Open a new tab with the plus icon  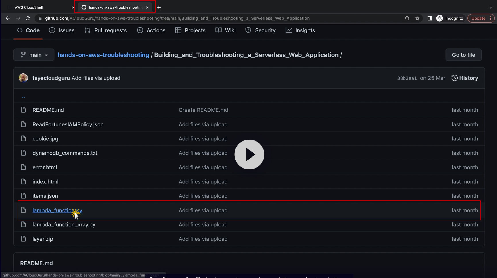(159, 7)
